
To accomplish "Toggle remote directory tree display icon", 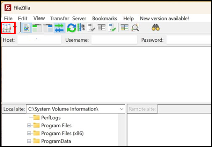I will 48,28.
